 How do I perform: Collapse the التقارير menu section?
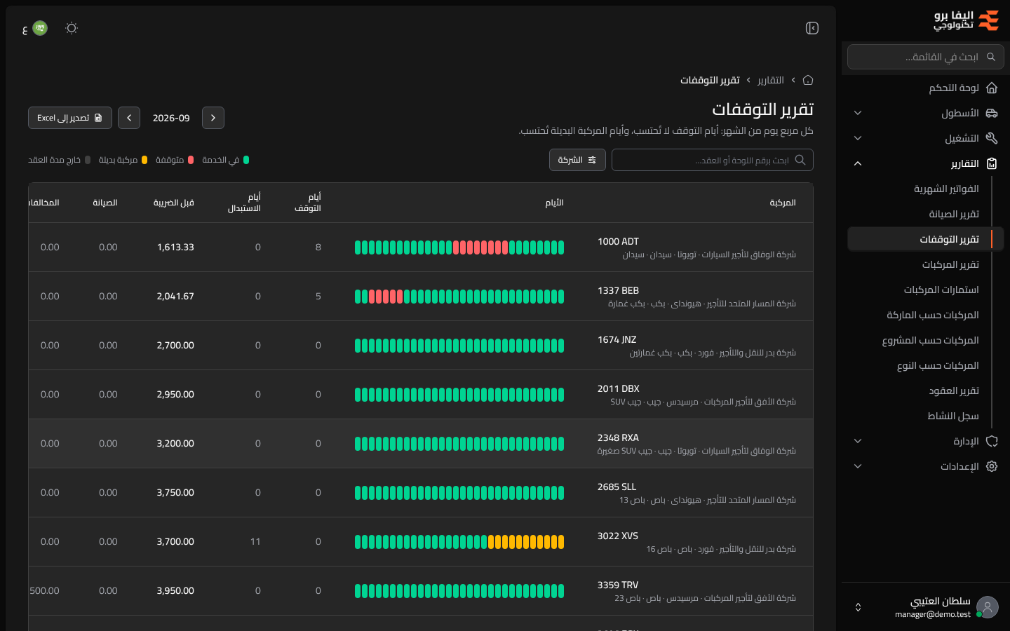[858, 163]
